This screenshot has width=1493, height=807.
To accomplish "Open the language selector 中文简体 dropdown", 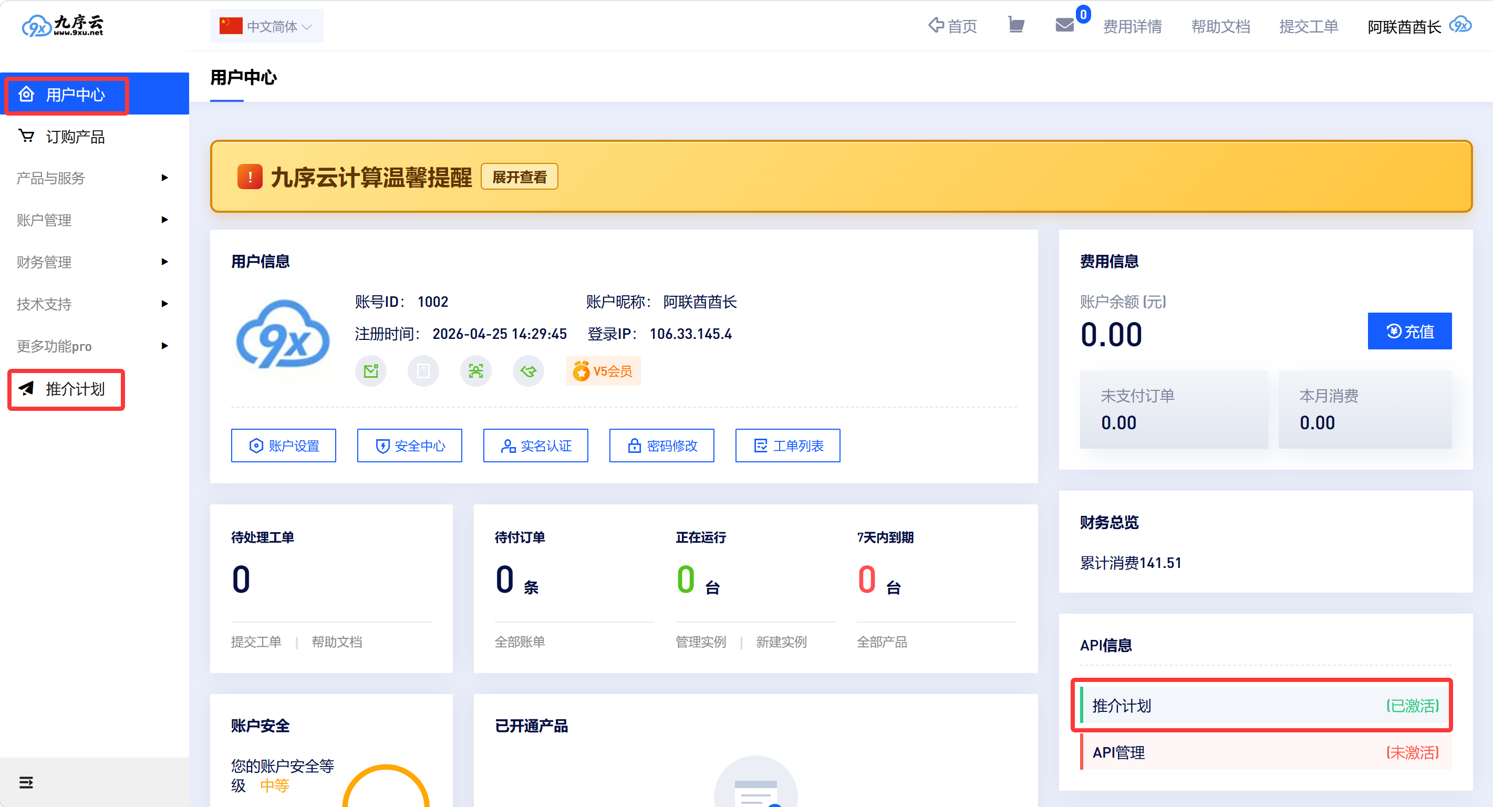I will 267,26.
